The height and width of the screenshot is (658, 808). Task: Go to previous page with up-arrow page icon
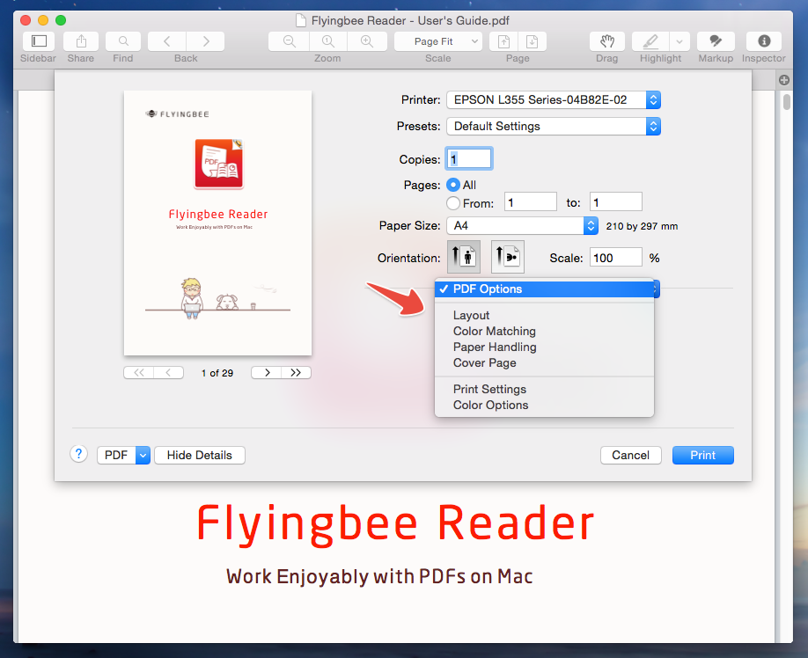click(x=503, y=41)
